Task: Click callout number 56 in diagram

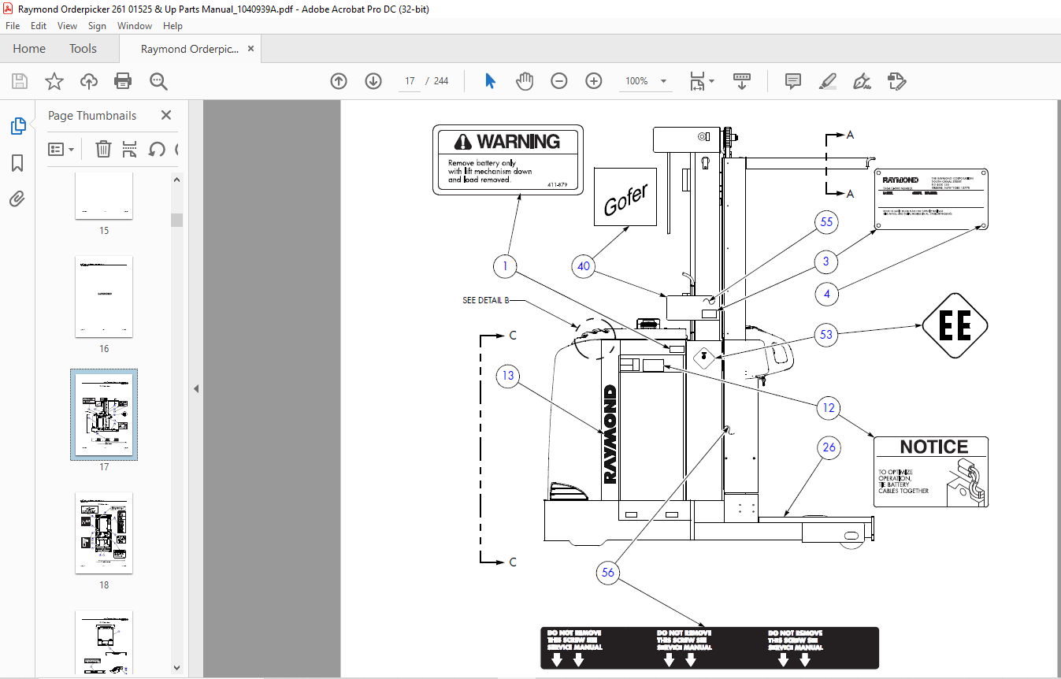Action: 608,573
